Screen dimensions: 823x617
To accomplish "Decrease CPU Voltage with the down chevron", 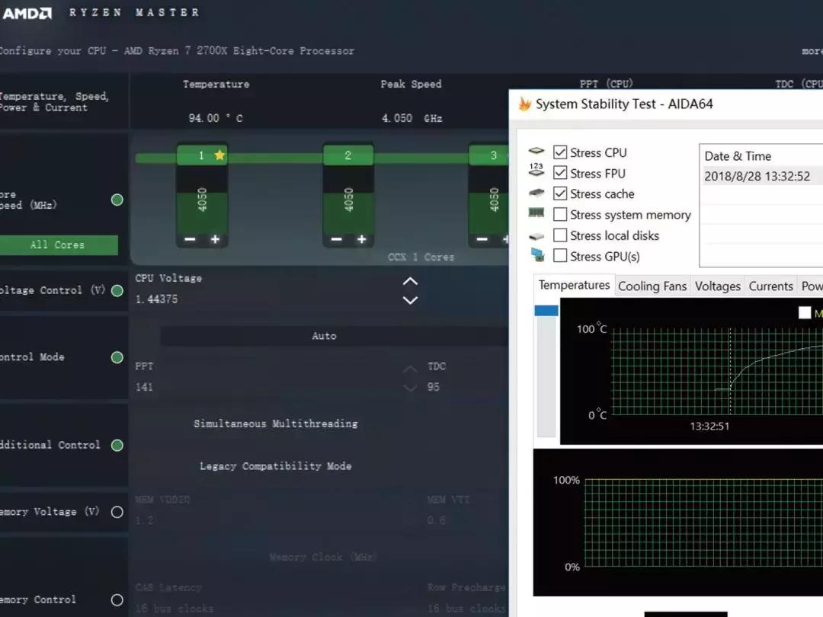I will pos(410,300).
